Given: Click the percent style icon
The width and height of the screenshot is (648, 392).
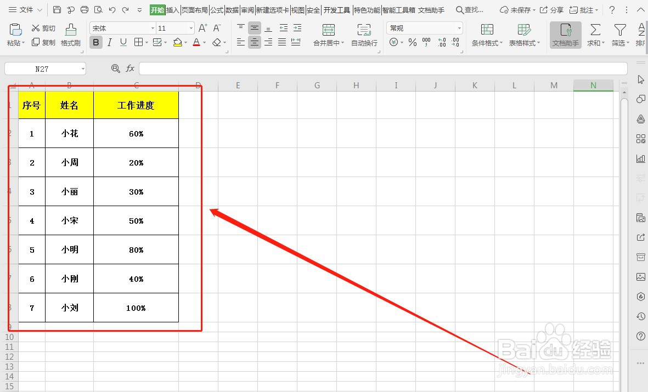Looking at the screenshot, I should (413, 42).
